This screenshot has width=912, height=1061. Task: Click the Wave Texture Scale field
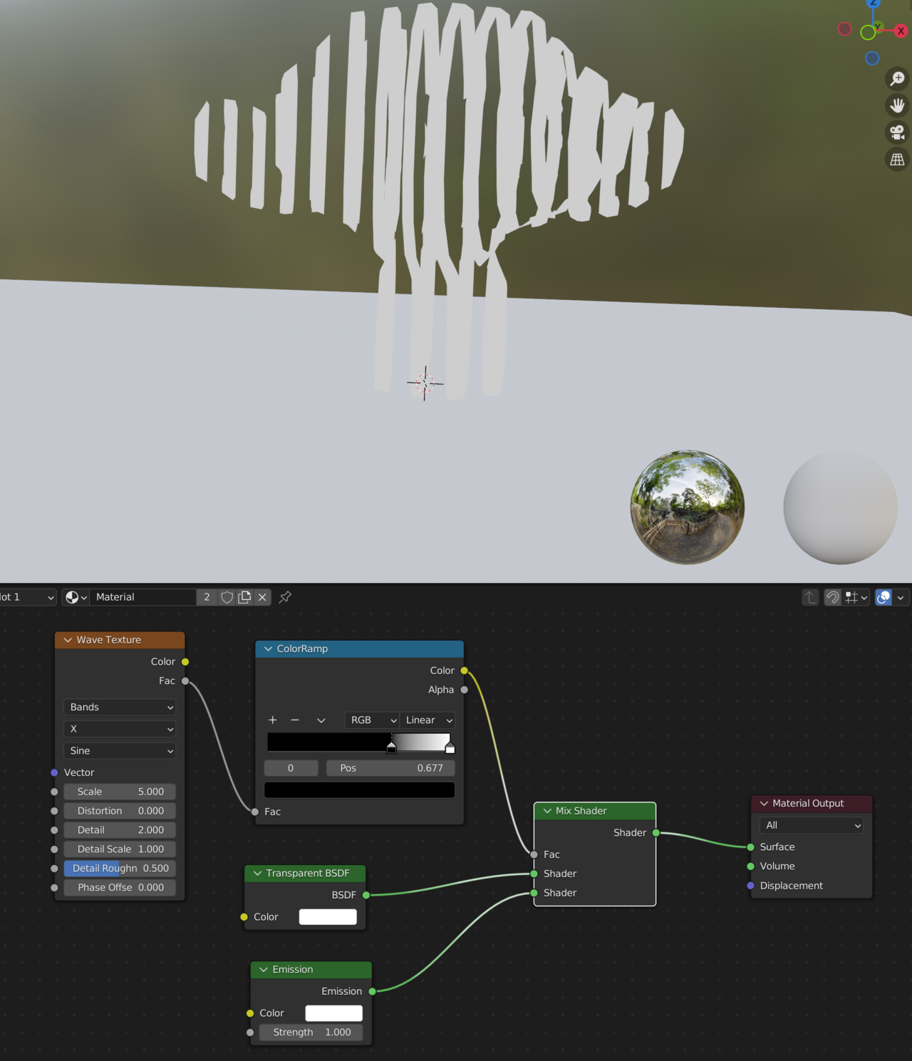click(120, 792)
